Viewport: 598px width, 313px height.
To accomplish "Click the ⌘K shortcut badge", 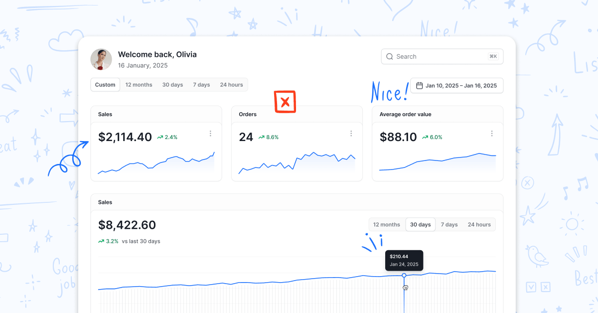I will coord(493,56).
